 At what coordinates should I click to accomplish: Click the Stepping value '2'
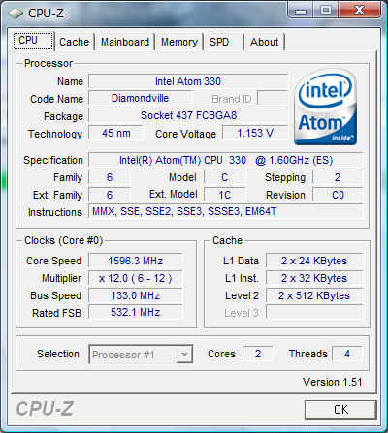[338, 177]
